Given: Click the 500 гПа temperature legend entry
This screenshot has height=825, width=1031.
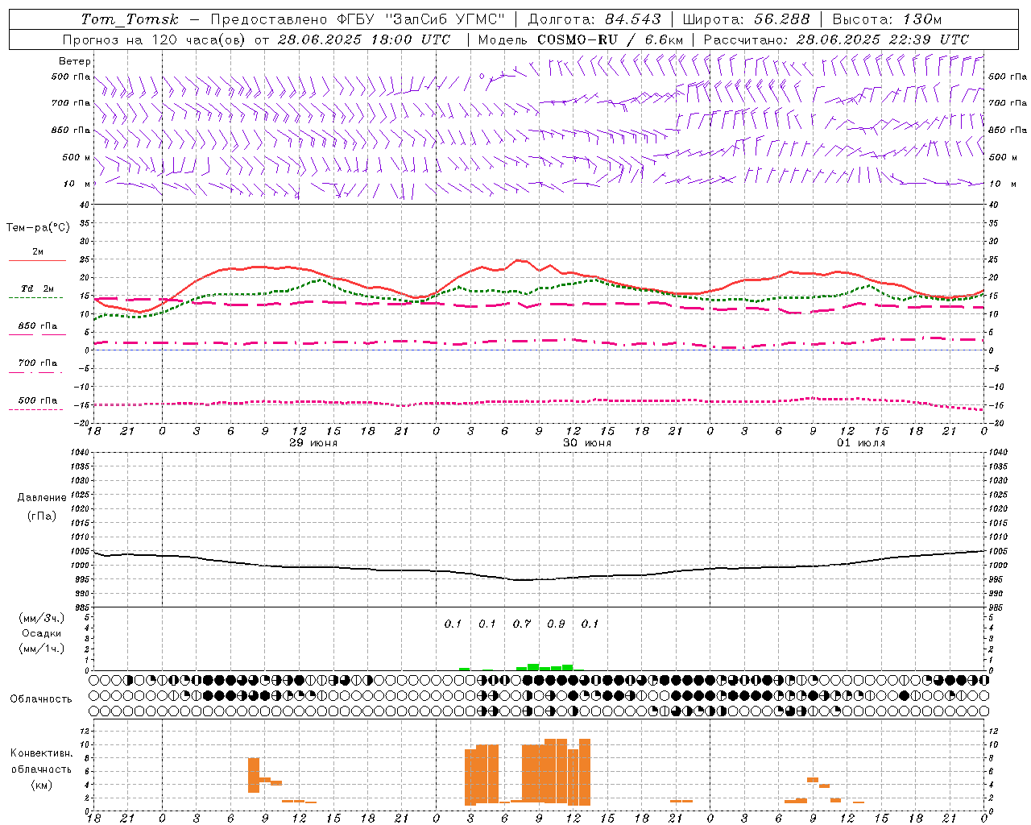Looking at the screenshot, I should coord(38,400).
